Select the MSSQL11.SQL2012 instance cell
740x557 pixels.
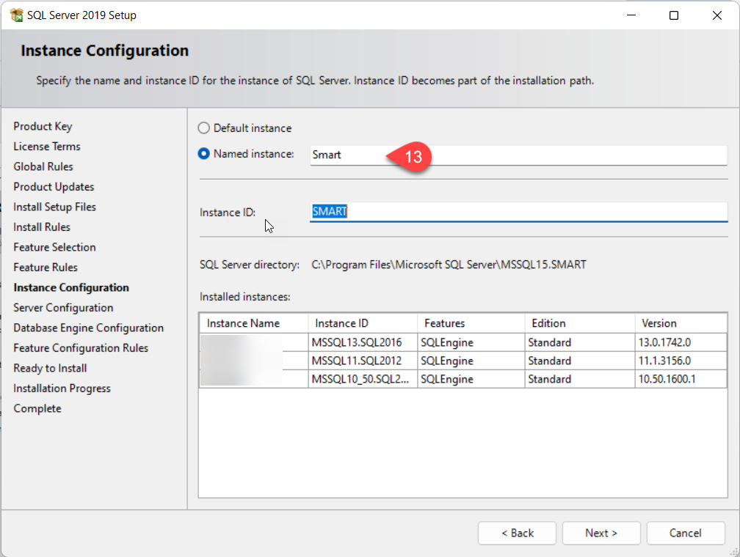point(363,361)
